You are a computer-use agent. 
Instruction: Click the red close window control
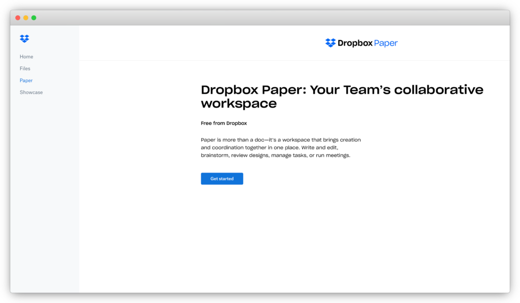point(17,17)
